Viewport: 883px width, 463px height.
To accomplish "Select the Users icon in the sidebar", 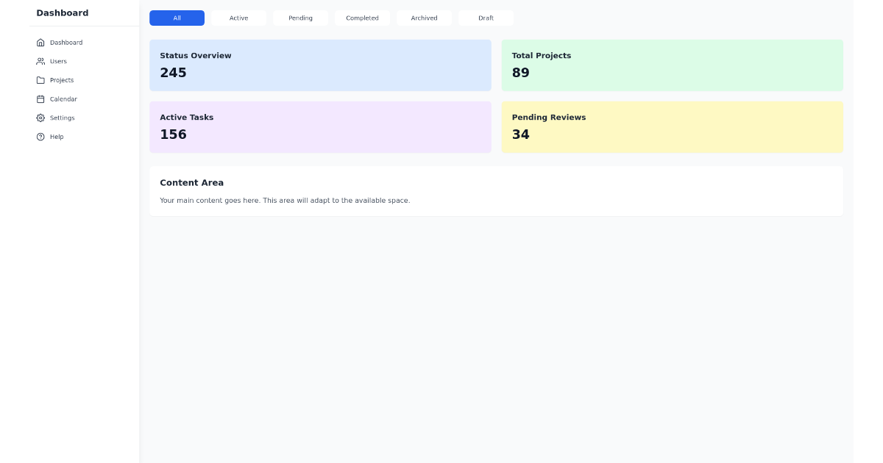I will (41, 61).
